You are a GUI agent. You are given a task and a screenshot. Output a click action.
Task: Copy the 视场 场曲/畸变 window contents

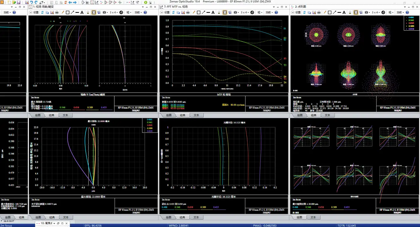tap(47, 13)
